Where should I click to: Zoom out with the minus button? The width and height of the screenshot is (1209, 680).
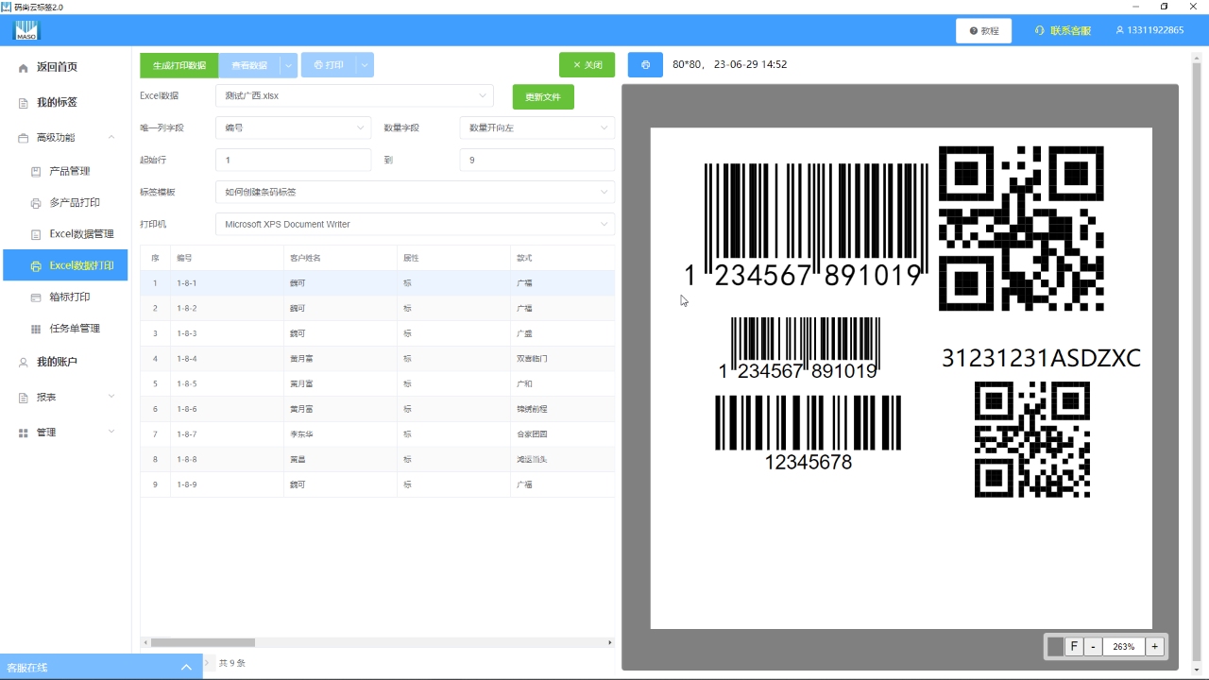coord(1093,647)
